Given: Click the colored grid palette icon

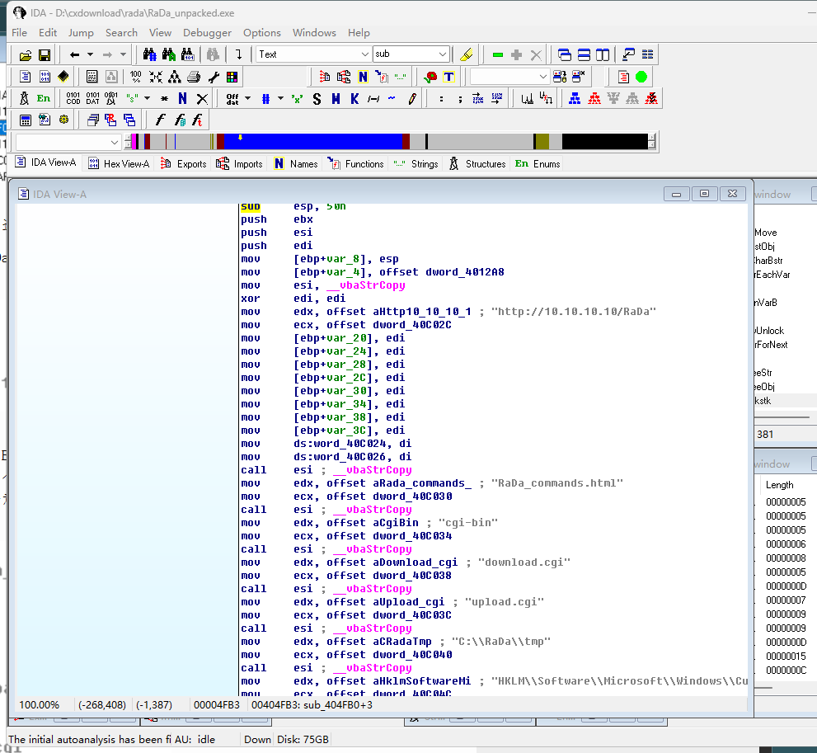Looking at the screenshot, I should (232, 77).
